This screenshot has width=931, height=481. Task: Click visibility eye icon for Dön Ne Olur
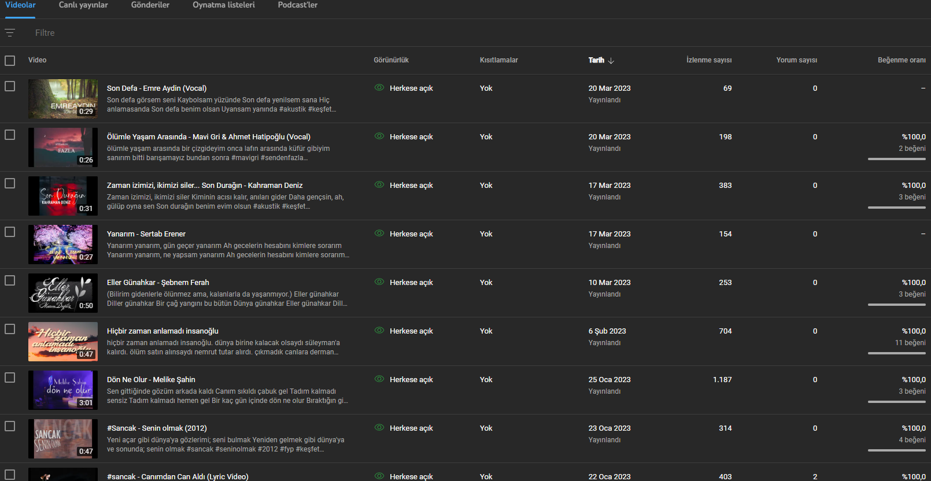tap(379, 379)
